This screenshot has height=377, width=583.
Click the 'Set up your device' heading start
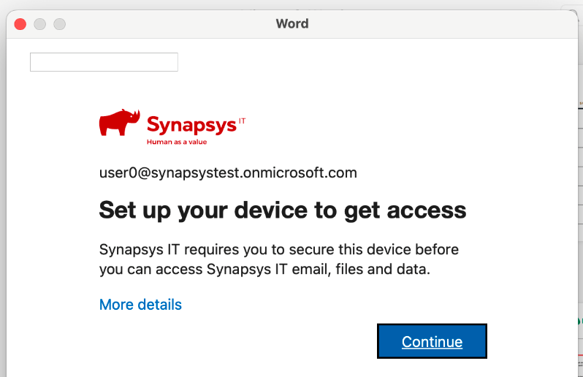[146, 210]
